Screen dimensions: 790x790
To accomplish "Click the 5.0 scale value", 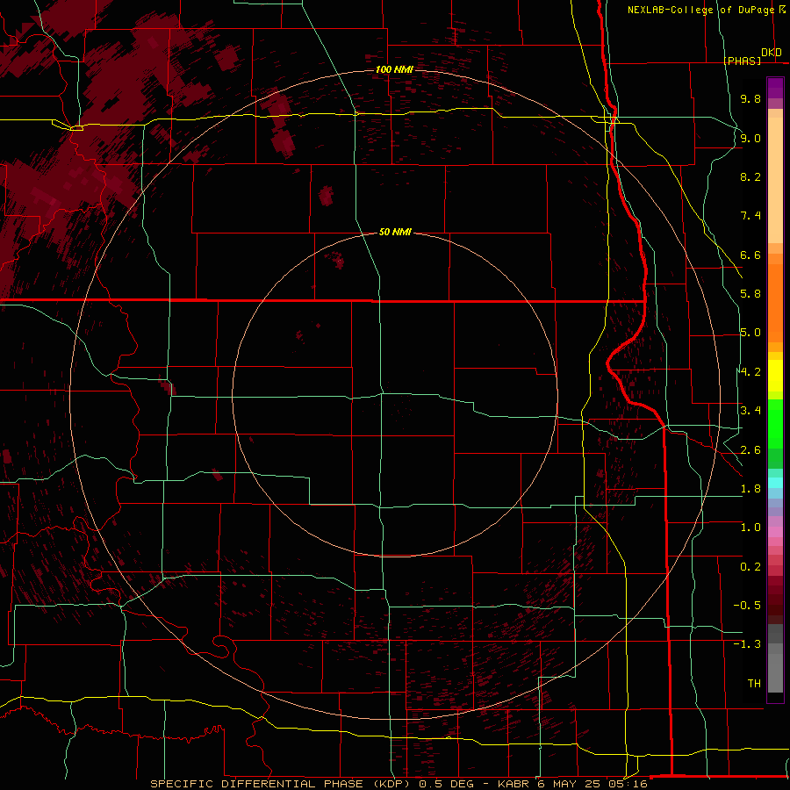I will pyautogui.click(x=750, y=333).
